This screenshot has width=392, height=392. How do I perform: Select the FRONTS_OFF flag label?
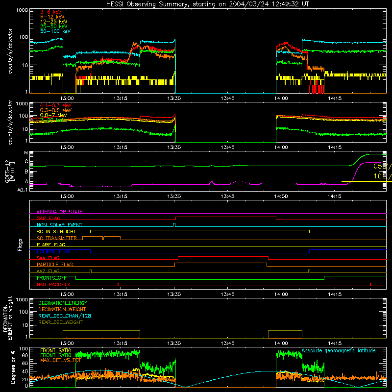pos(51,278)
